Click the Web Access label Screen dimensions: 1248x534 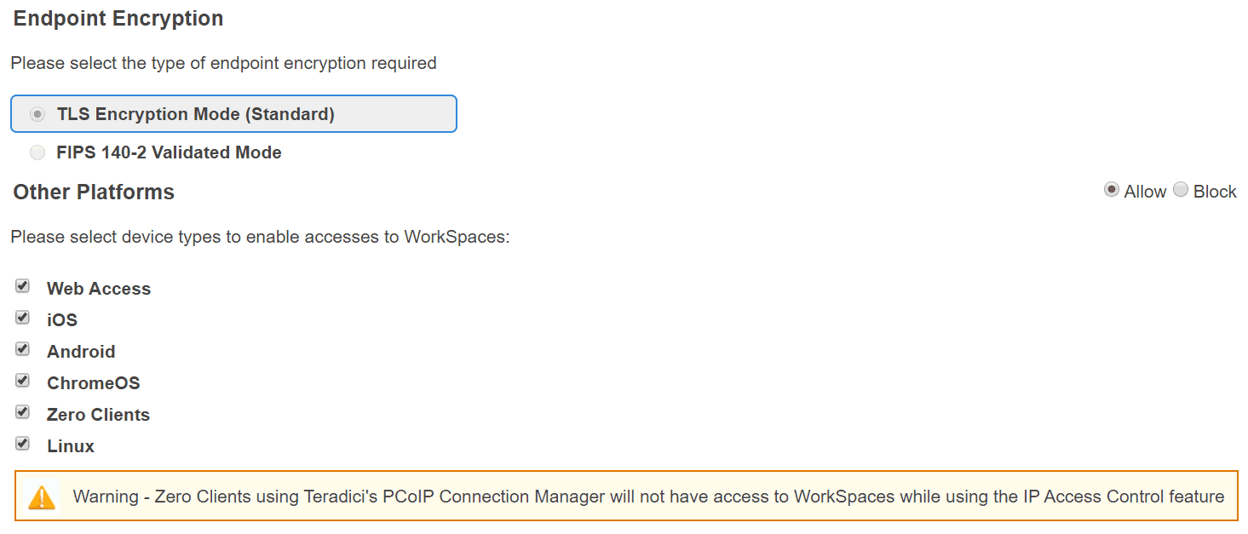[99, 289]
